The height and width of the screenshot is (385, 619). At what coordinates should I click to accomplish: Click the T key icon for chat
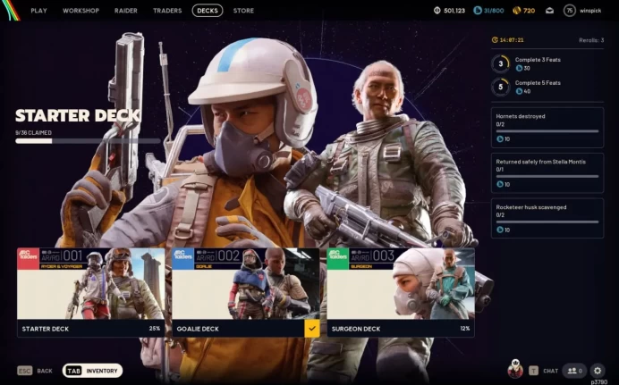coord(533,371)
